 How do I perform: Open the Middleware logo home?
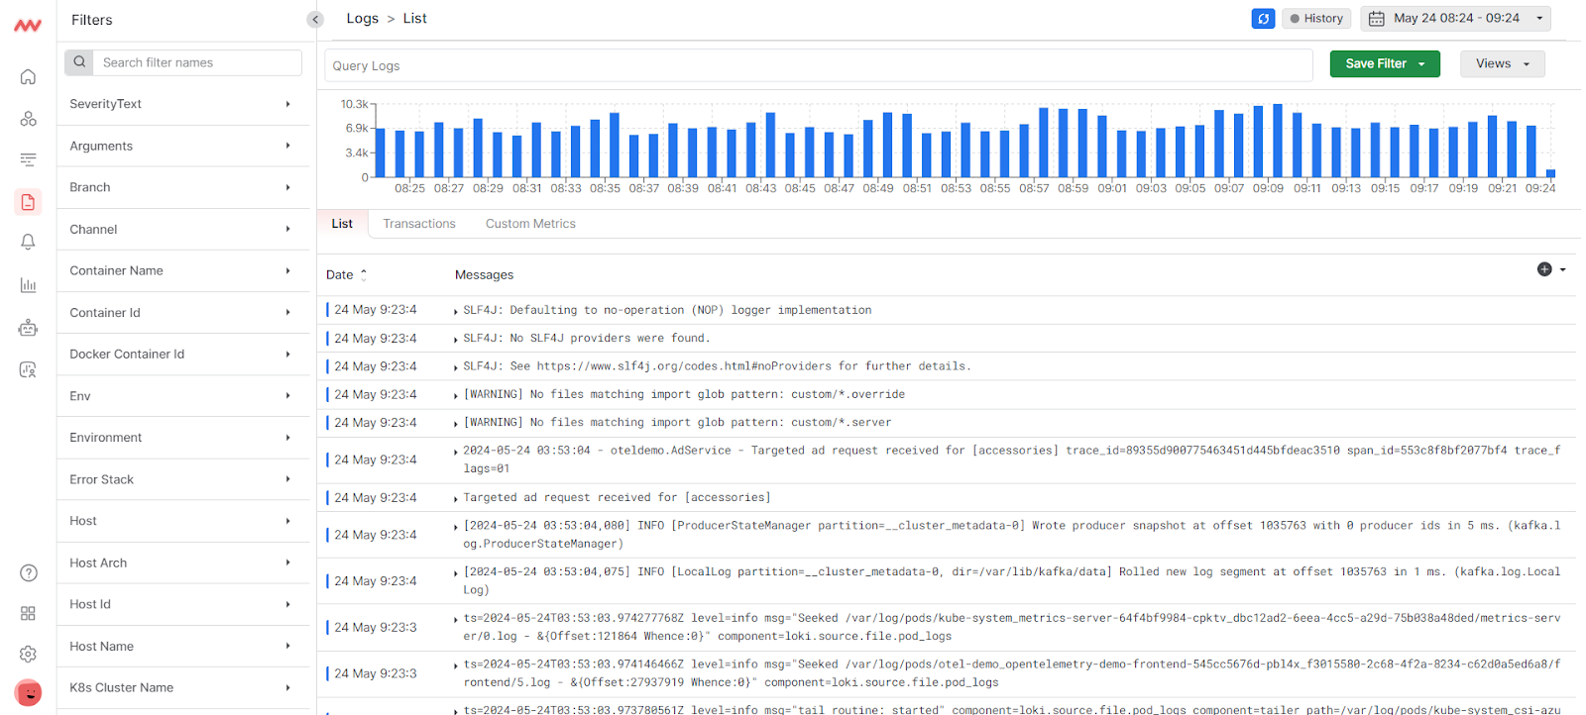[28, 26]
